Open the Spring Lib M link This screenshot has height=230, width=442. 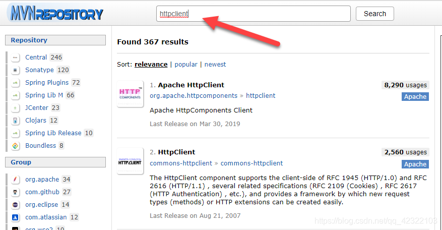coord(44,95)
